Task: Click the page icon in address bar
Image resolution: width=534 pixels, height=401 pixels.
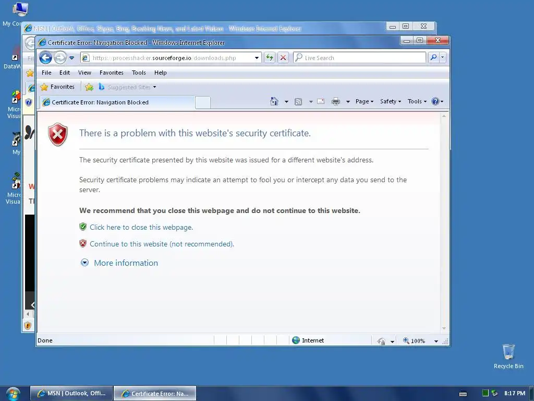Action: 86,58
